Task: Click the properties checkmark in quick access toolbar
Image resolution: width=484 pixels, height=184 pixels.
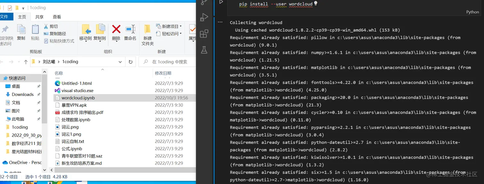Action: click(10, 8)
